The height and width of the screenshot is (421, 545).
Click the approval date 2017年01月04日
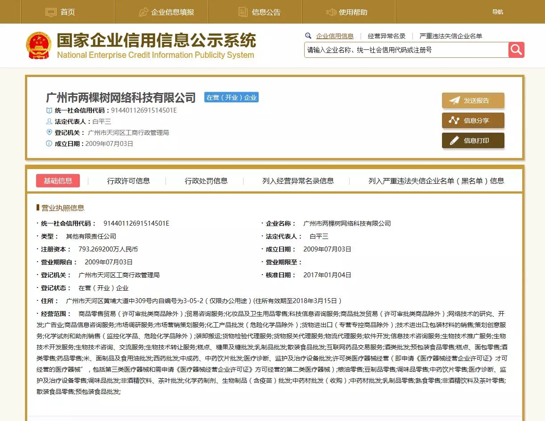point(327,275)
